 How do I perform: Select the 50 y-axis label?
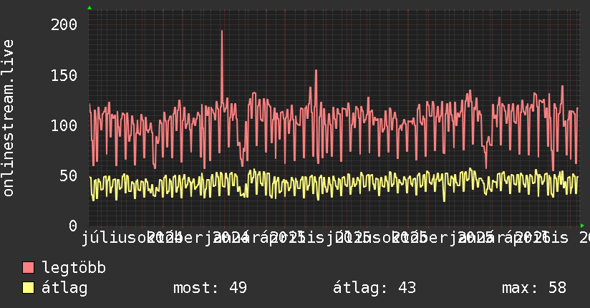[x=68, y=175]
